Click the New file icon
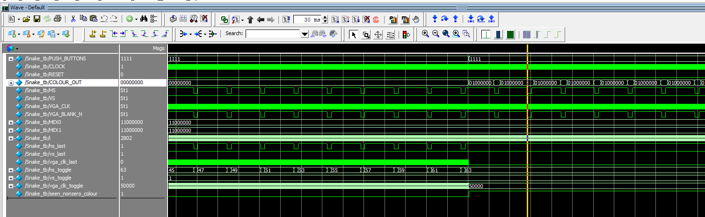 pos(11,19)
